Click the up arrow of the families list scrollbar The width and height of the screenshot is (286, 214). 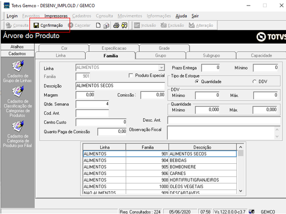[x=241, y=147]
